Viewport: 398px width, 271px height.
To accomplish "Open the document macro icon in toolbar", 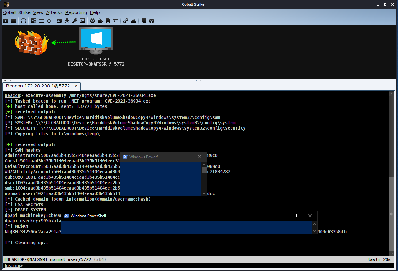I will [108, 21].
